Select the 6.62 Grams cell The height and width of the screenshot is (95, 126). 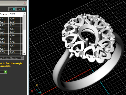pyautogui.click(x=4, y=35)
